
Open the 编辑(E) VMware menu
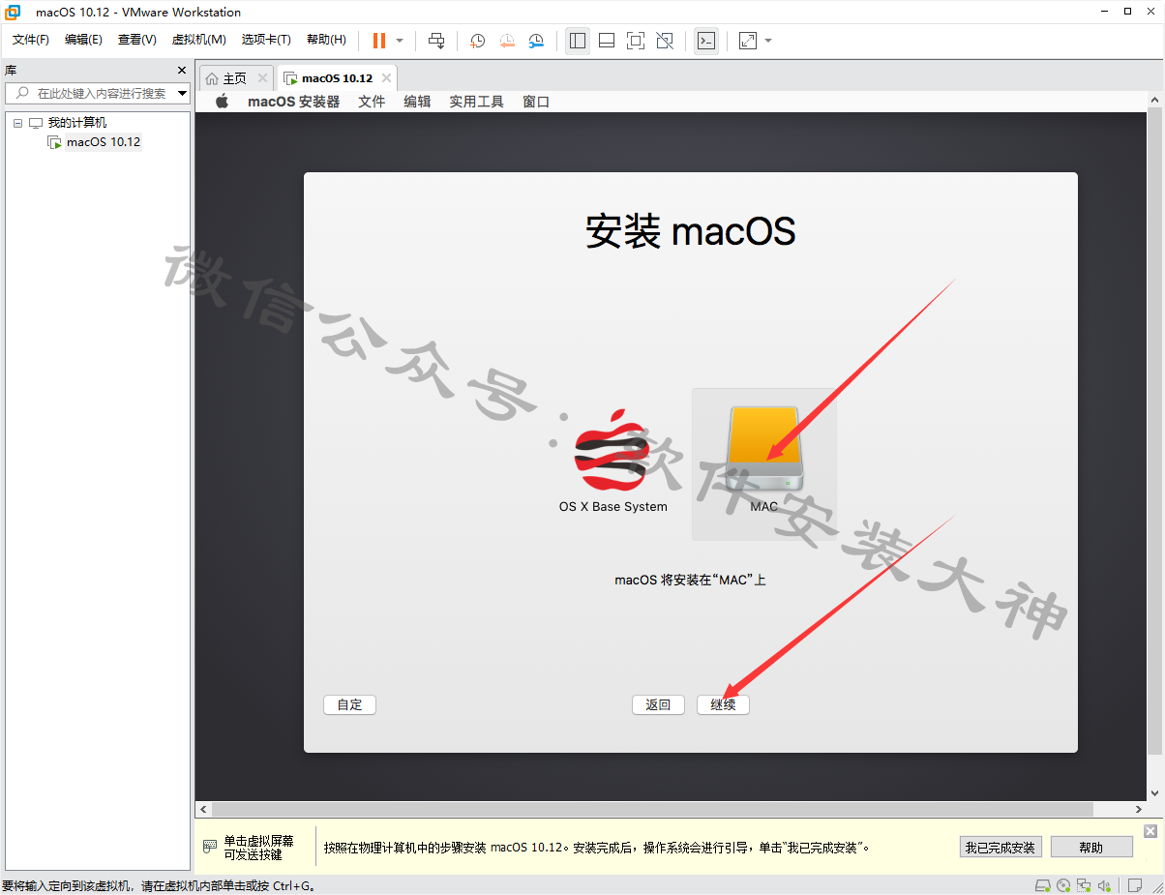click(84, 40)
